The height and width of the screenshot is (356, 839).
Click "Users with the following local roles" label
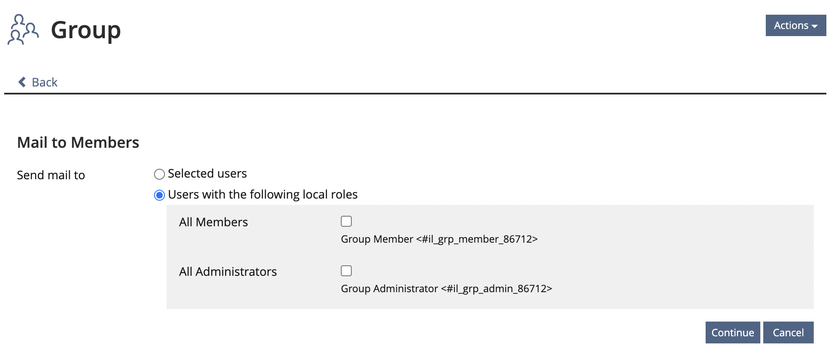pos(263,194)
